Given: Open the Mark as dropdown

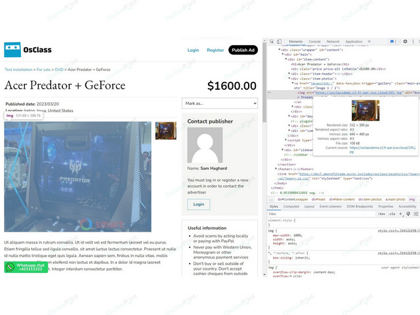Looking at the screenshot, I should (220, 104).
